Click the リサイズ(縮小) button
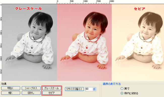 [74, 89]
